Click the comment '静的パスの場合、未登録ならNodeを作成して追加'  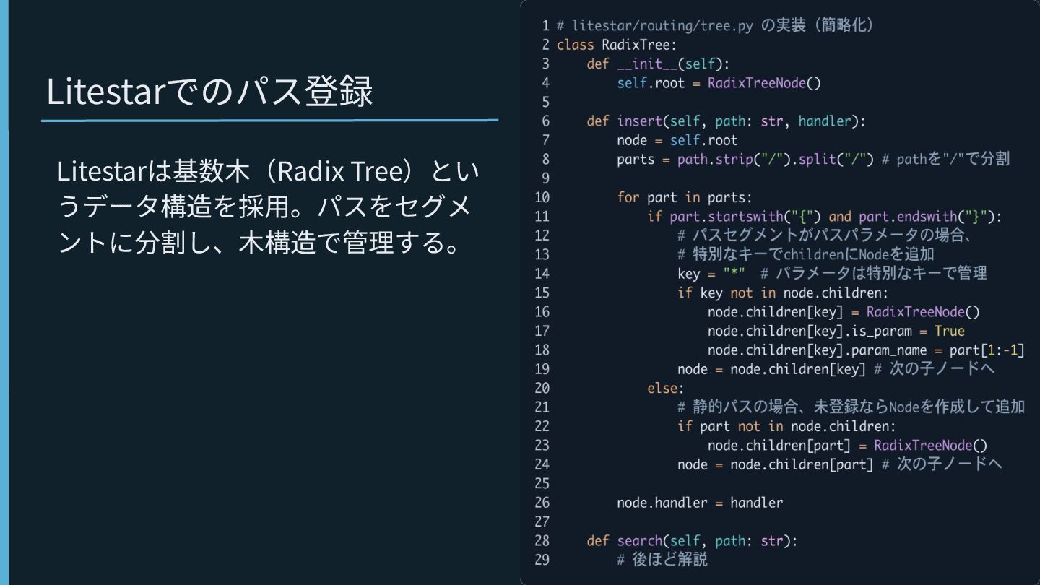[x=851, y=407]
